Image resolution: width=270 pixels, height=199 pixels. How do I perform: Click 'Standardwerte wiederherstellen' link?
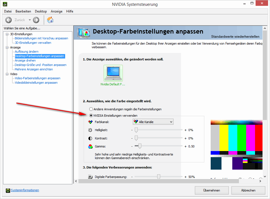(x=235, y=37)
